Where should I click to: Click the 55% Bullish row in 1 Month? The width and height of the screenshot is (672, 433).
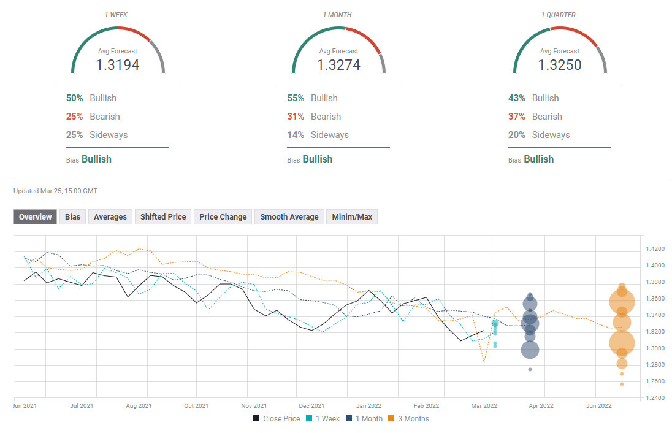point(312,98)
